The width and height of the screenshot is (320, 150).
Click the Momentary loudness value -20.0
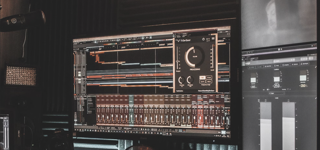pyautogui.click(x=303, y=86)
